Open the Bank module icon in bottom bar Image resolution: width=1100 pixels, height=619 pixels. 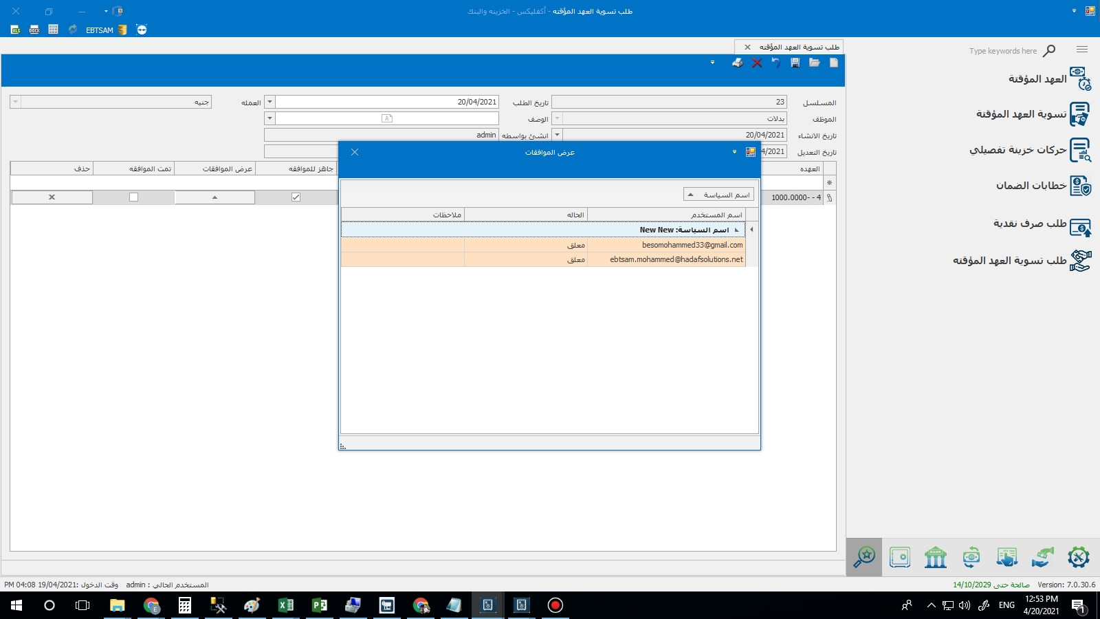[x=935, y=557]
